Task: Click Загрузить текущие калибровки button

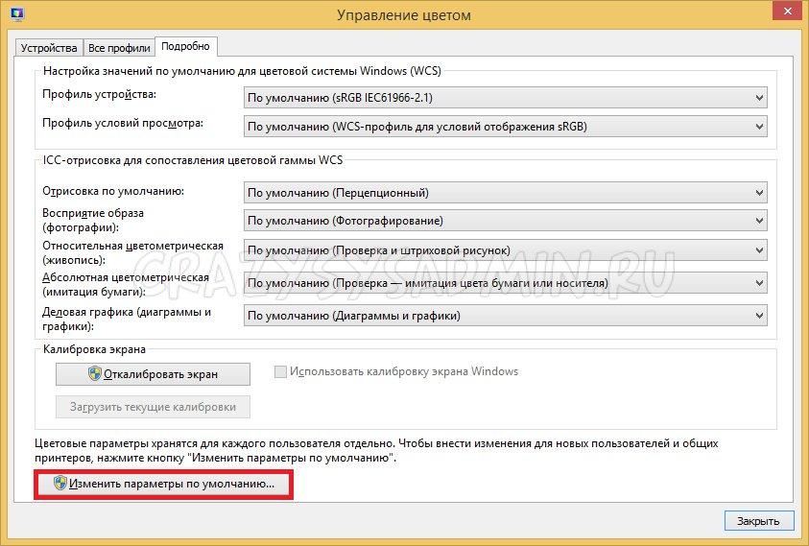Action: (x=153, y=407)
